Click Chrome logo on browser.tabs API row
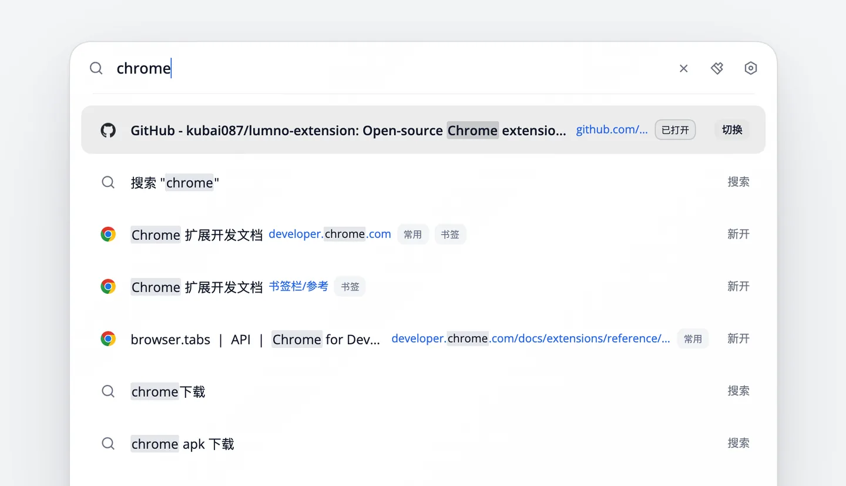This screenshot has height=486, width=846. [108, 339]
